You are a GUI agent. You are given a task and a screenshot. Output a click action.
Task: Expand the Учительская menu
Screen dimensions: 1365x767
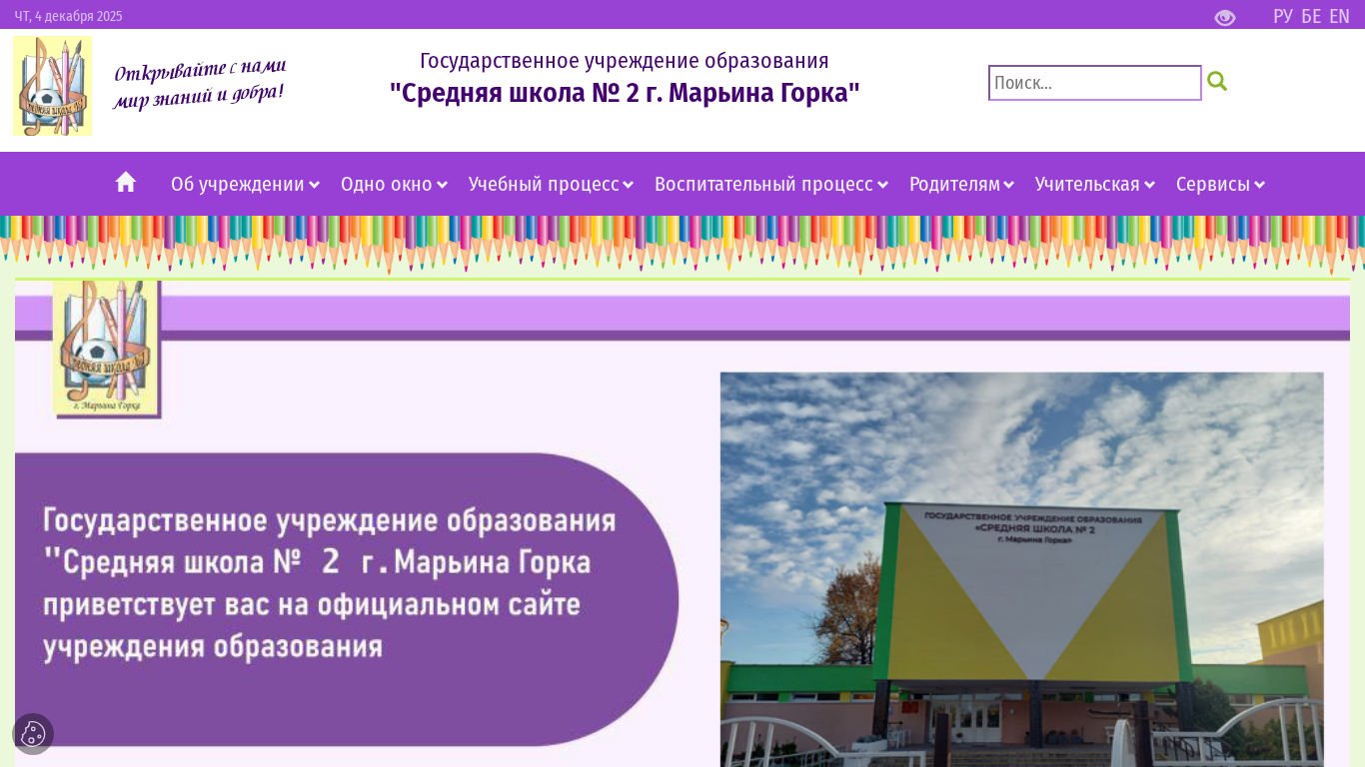[x=1095, y=184]
